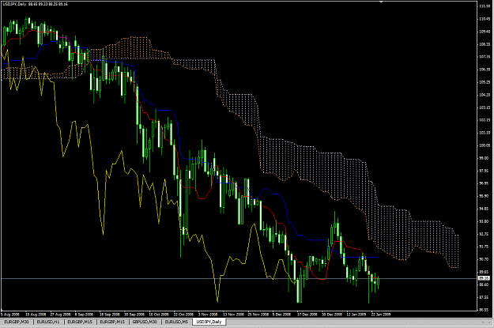
Task: Click the 99.00 price axis label
Action: 485,158
